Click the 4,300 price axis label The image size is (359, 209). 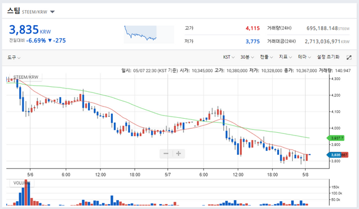click(x=335, y=78)
